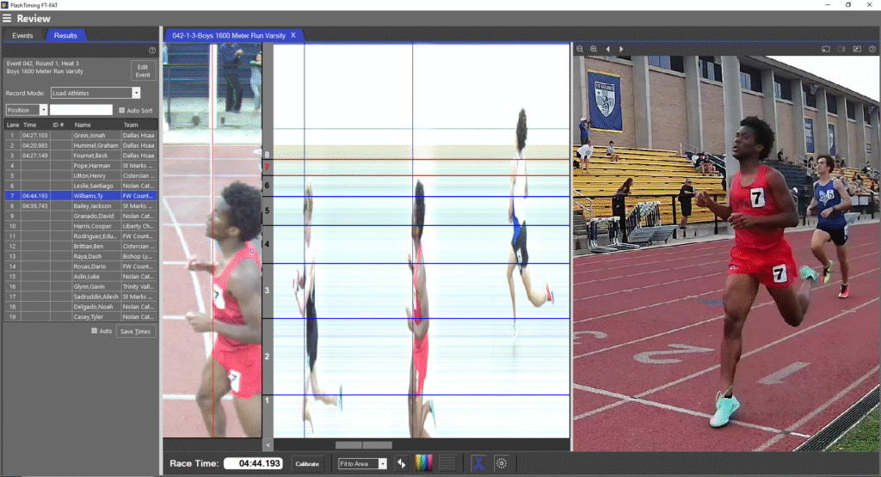Select row Delgado, Noah

coord(80,307)
